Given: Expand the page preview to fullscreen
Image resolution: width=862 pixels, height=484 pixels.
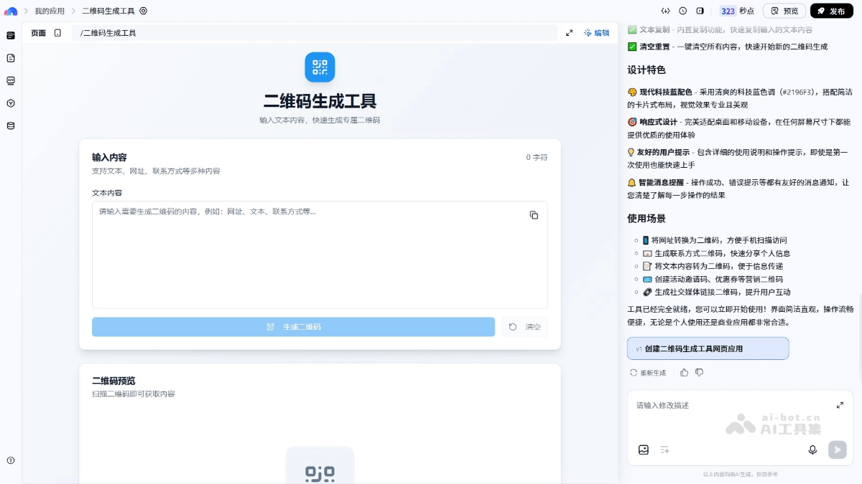Looking at the screenshot, I should coord(570,33).
